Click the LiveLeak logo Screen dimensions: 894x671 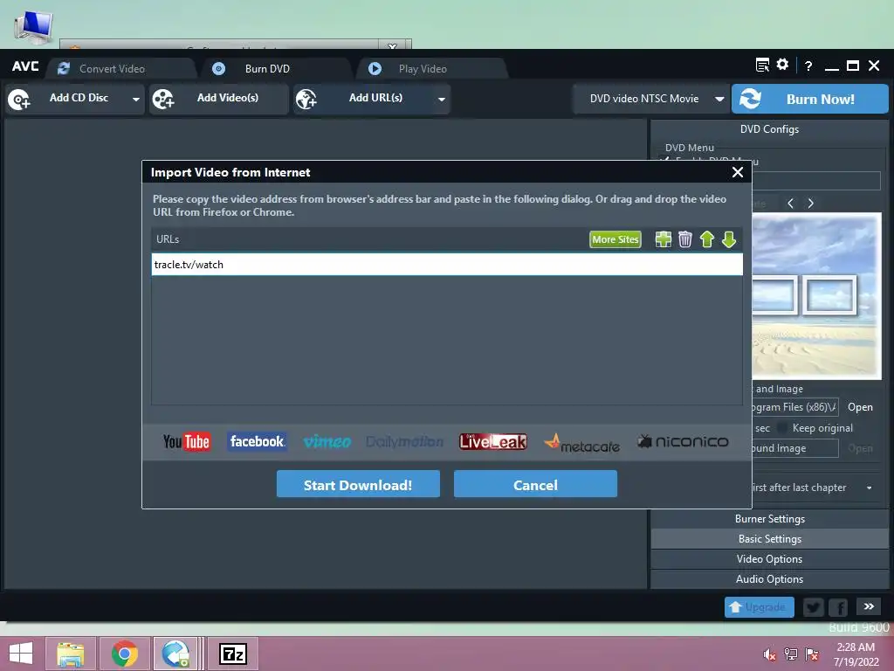click(493, 441)
